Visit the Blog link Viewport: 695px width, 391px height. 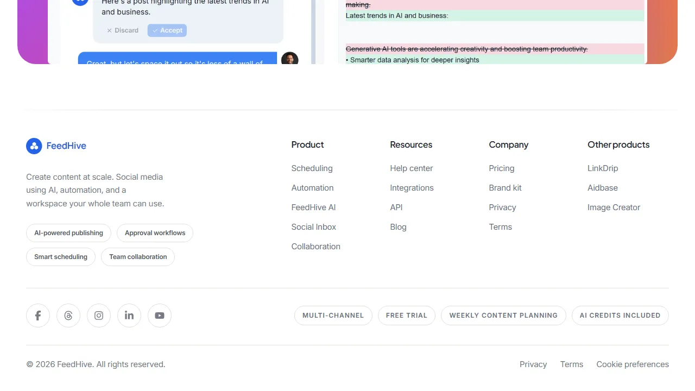(399, 227)
